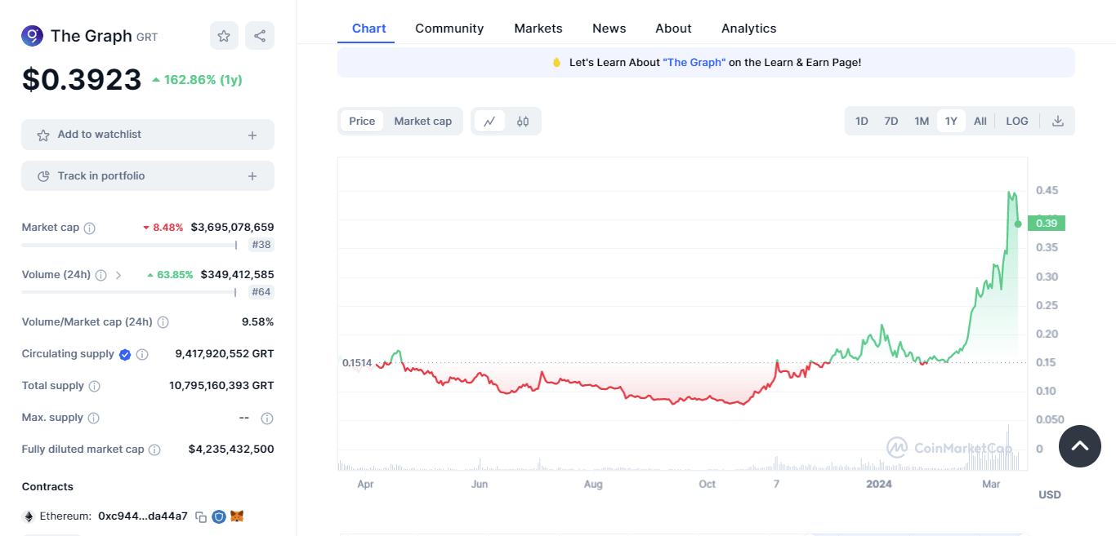Screen dimensions: 1116x536
Task: Switch to line chart view
Action: tap(489, 122)
